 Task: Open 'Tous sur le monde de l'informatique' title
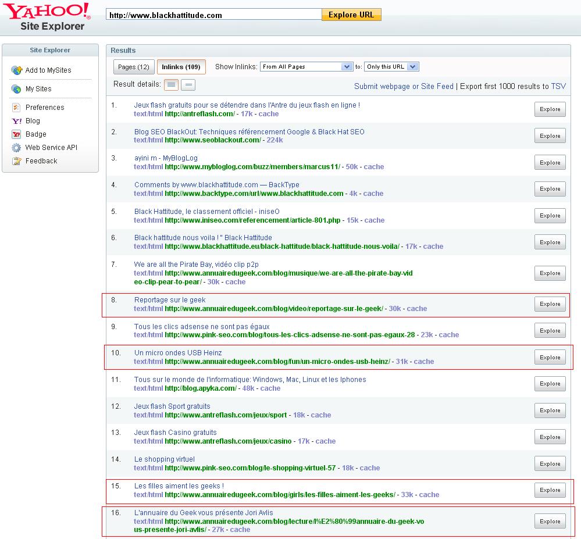tap(250, 380)
